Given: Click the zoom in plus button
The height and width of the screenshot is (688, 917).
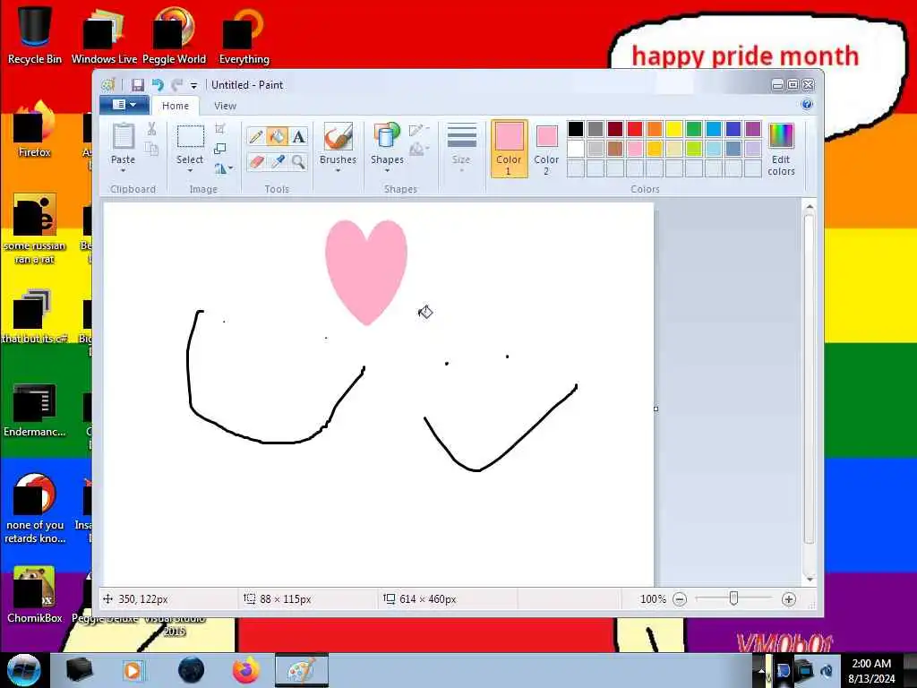Looking at the screenshot, I should [788, 599].
